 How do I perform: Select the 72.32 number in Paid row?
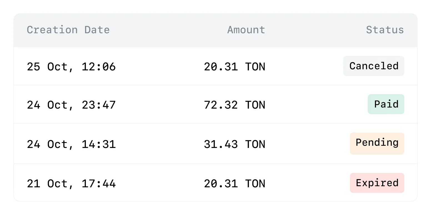coord(221,105)
